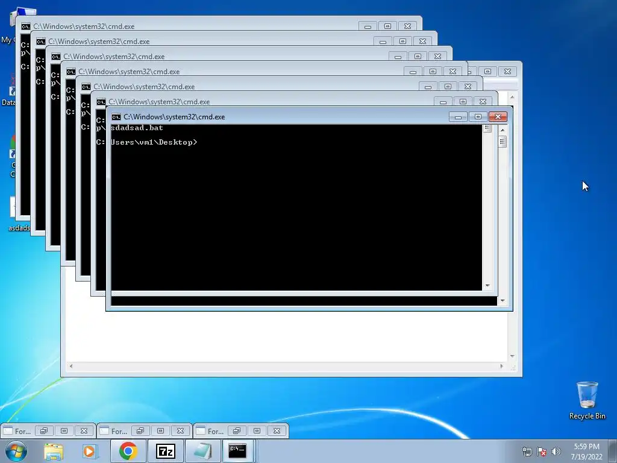Maximize the first minimized "For..." window
The image size is (617, 463).
64,430
